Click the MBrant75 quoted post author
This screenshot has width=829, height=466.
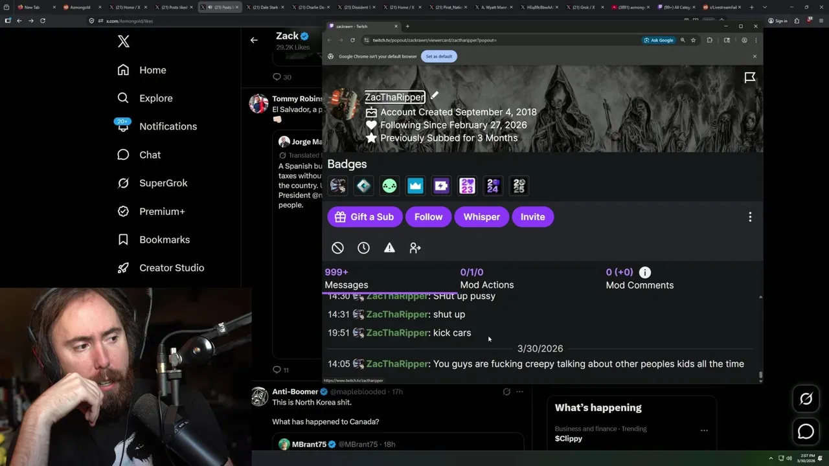pos(309,444)
